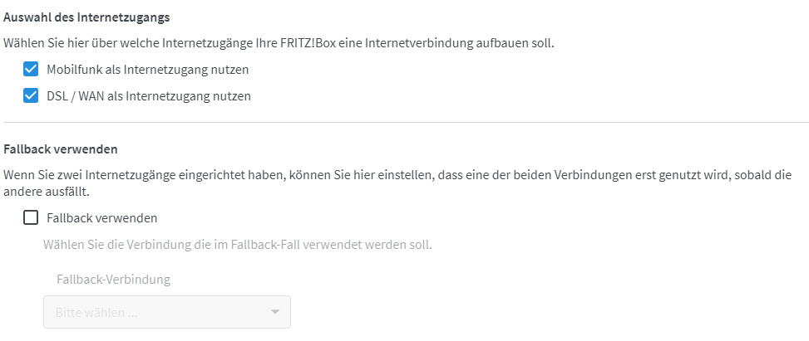809x341 pixels.
Task: Click the 'andere ausfällt.' text line
Action: (x=46, y=191)
